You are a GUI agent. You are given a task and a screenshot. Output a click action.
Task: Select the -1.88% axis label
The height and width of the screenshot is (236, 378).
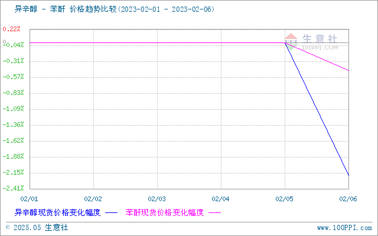point(13,156)
